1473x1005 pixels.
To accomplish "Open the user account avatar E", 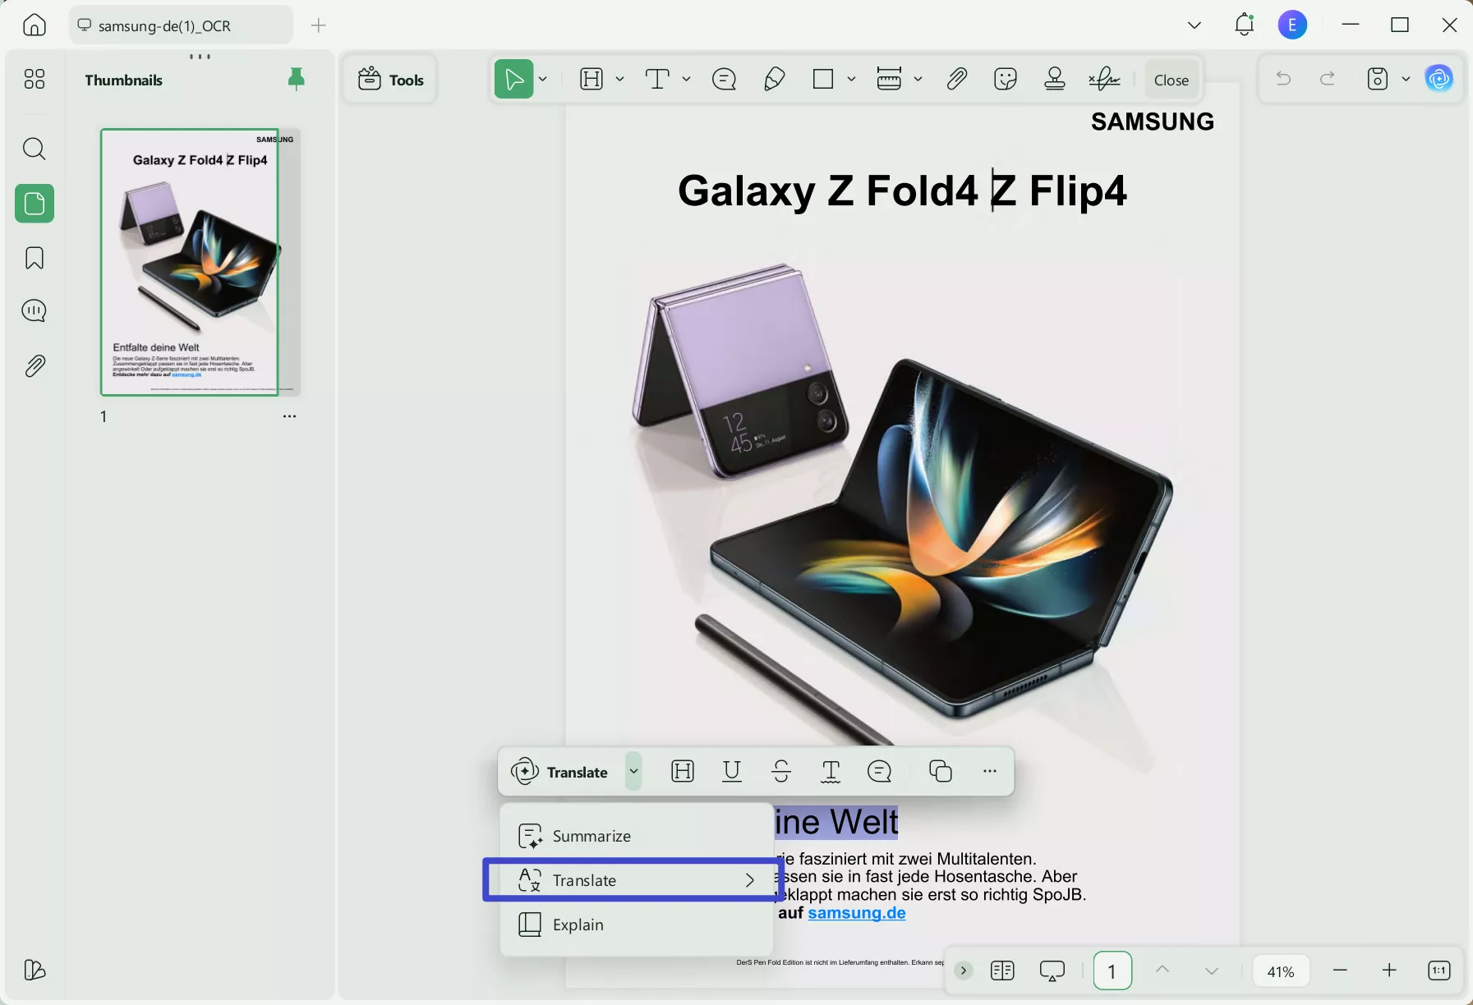I will coord(1292,25).
